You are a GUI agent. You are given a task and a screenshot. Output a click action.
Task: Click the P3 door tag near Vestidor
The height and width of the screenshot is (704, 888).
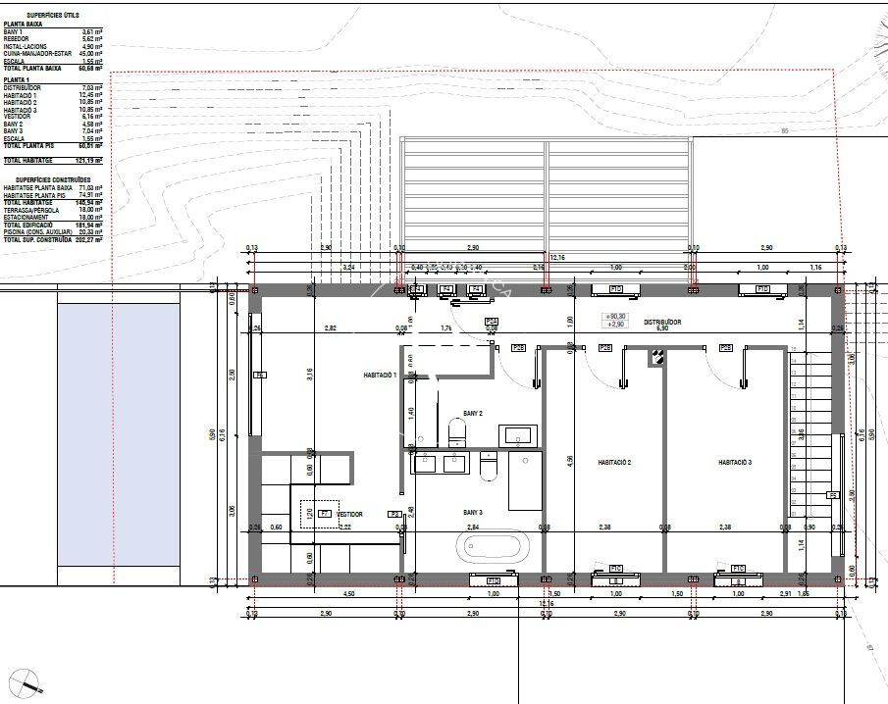tap(394, 514)
